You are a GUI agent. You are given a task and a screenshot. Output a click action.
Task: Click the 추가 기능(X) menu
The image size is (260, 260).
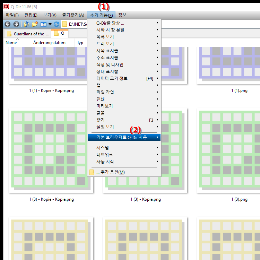[101, 15]
